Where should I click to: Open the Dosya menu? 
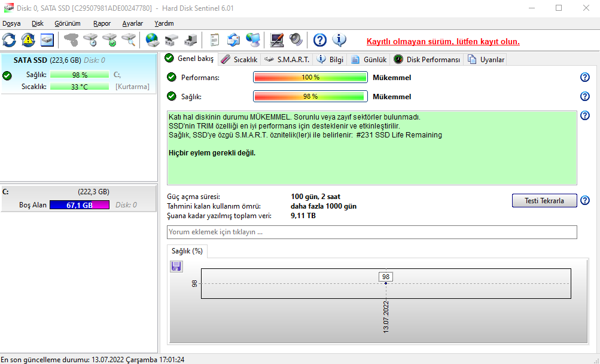click(x=11, y=23)
